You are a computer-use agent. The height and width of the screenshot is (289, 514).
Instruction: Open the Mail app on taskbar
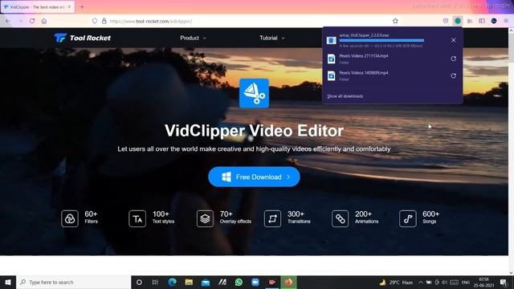pos(206,282)
